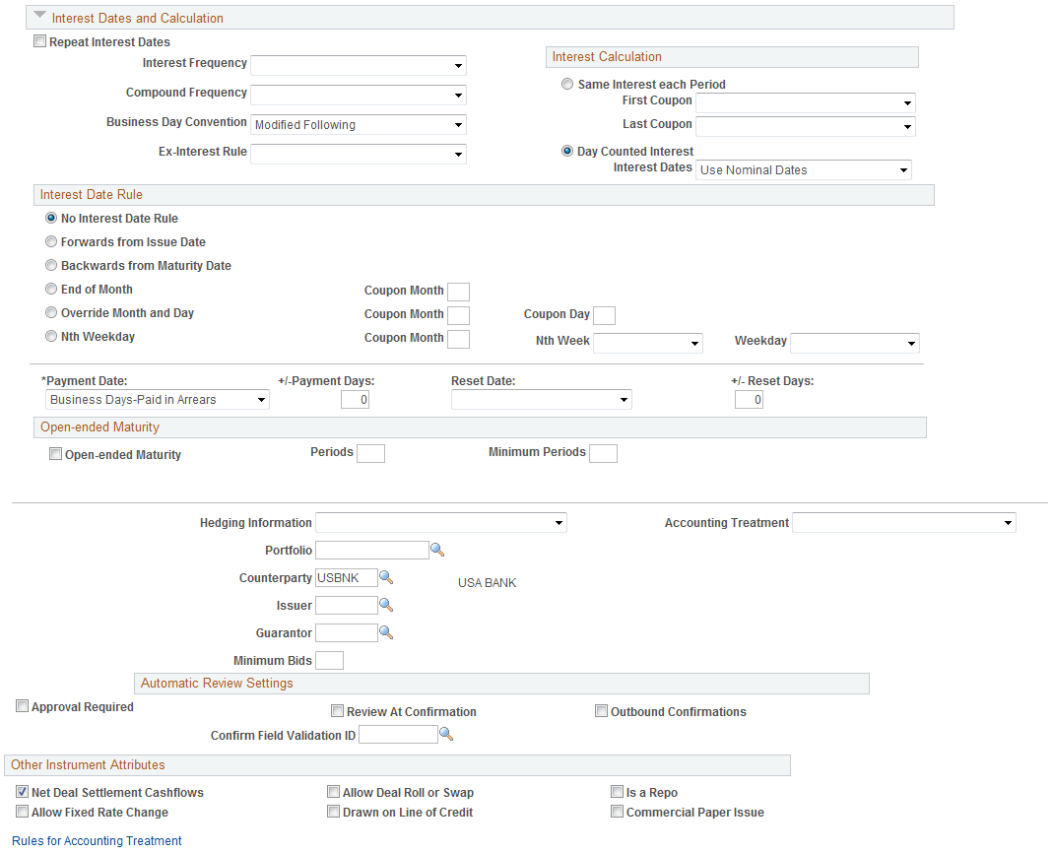Toggle the Open-ended Maturity checkbox

55,453
